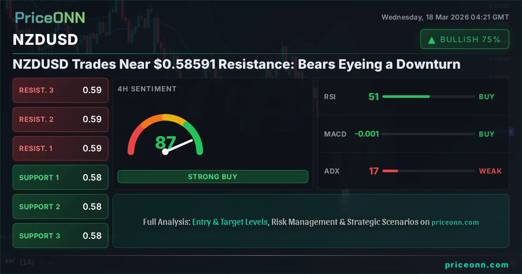522x274 pixels.
Task: Click the NZDUSD symbol title
Action: click(45, 40)
